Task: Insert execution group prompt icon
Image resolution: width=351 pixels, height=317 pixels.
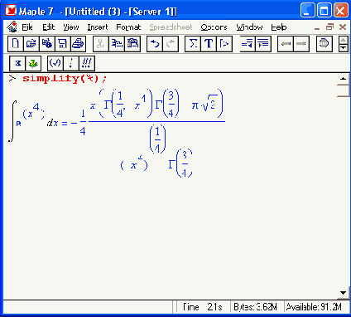Action: tap(224, 44)
